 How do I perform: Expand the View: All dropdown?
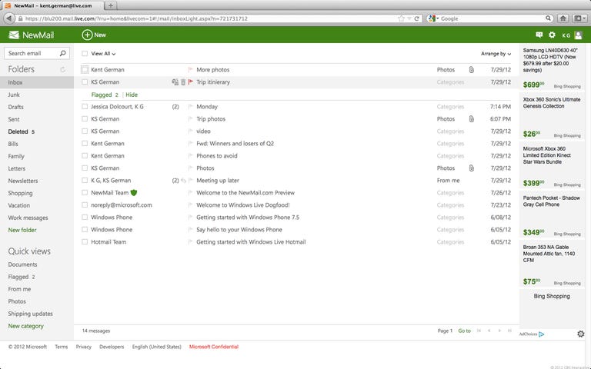tap(103, 54)
